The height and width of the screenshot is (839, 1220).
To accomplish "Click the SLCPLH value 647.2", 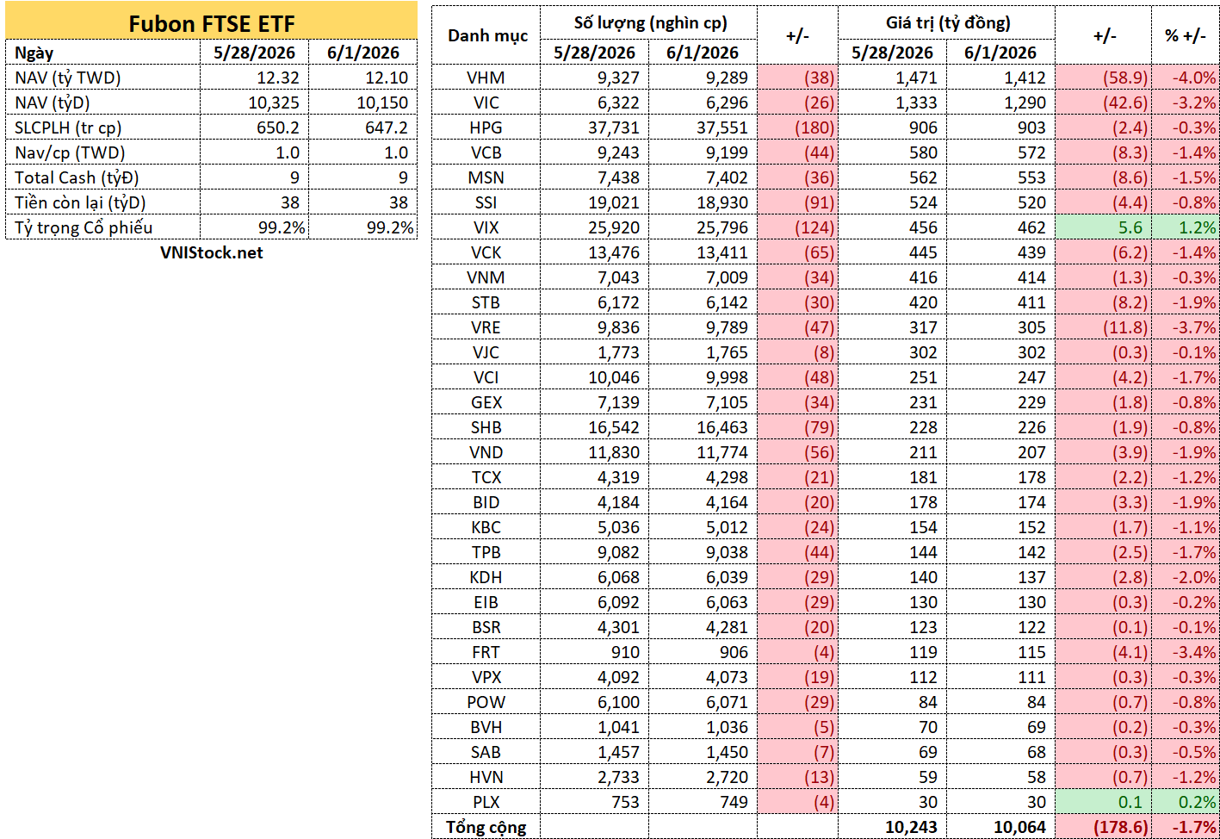I will click(x=362, y=127).
